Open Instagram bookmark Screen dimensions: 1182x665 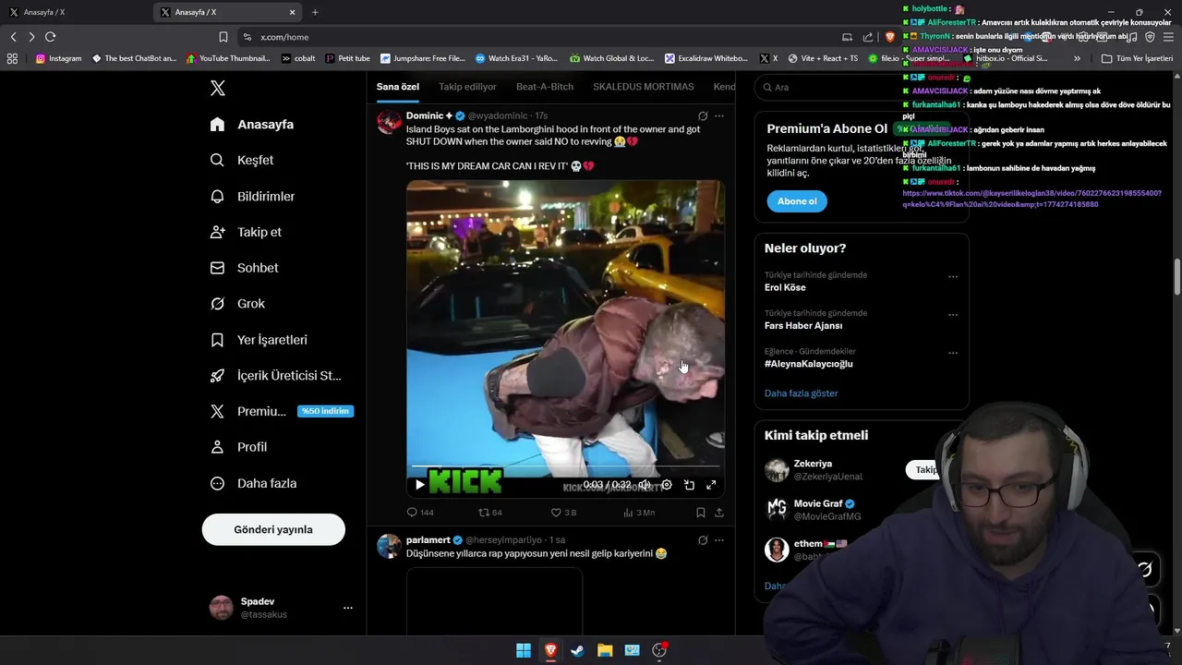point(58,58)
